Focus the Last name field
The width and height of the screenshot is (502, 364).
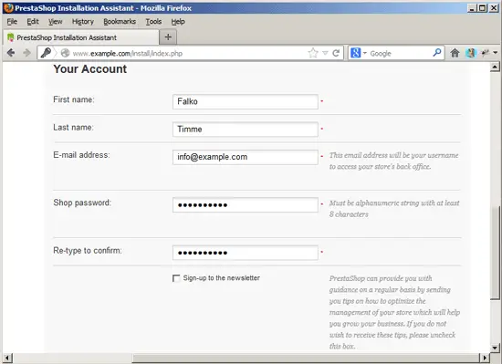pos(246,130)
